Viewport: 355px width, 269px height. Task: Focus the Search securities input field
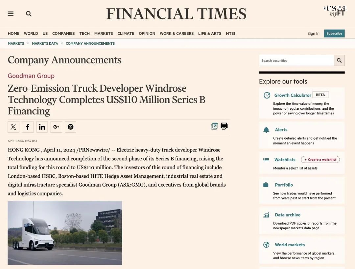(296, 60)
